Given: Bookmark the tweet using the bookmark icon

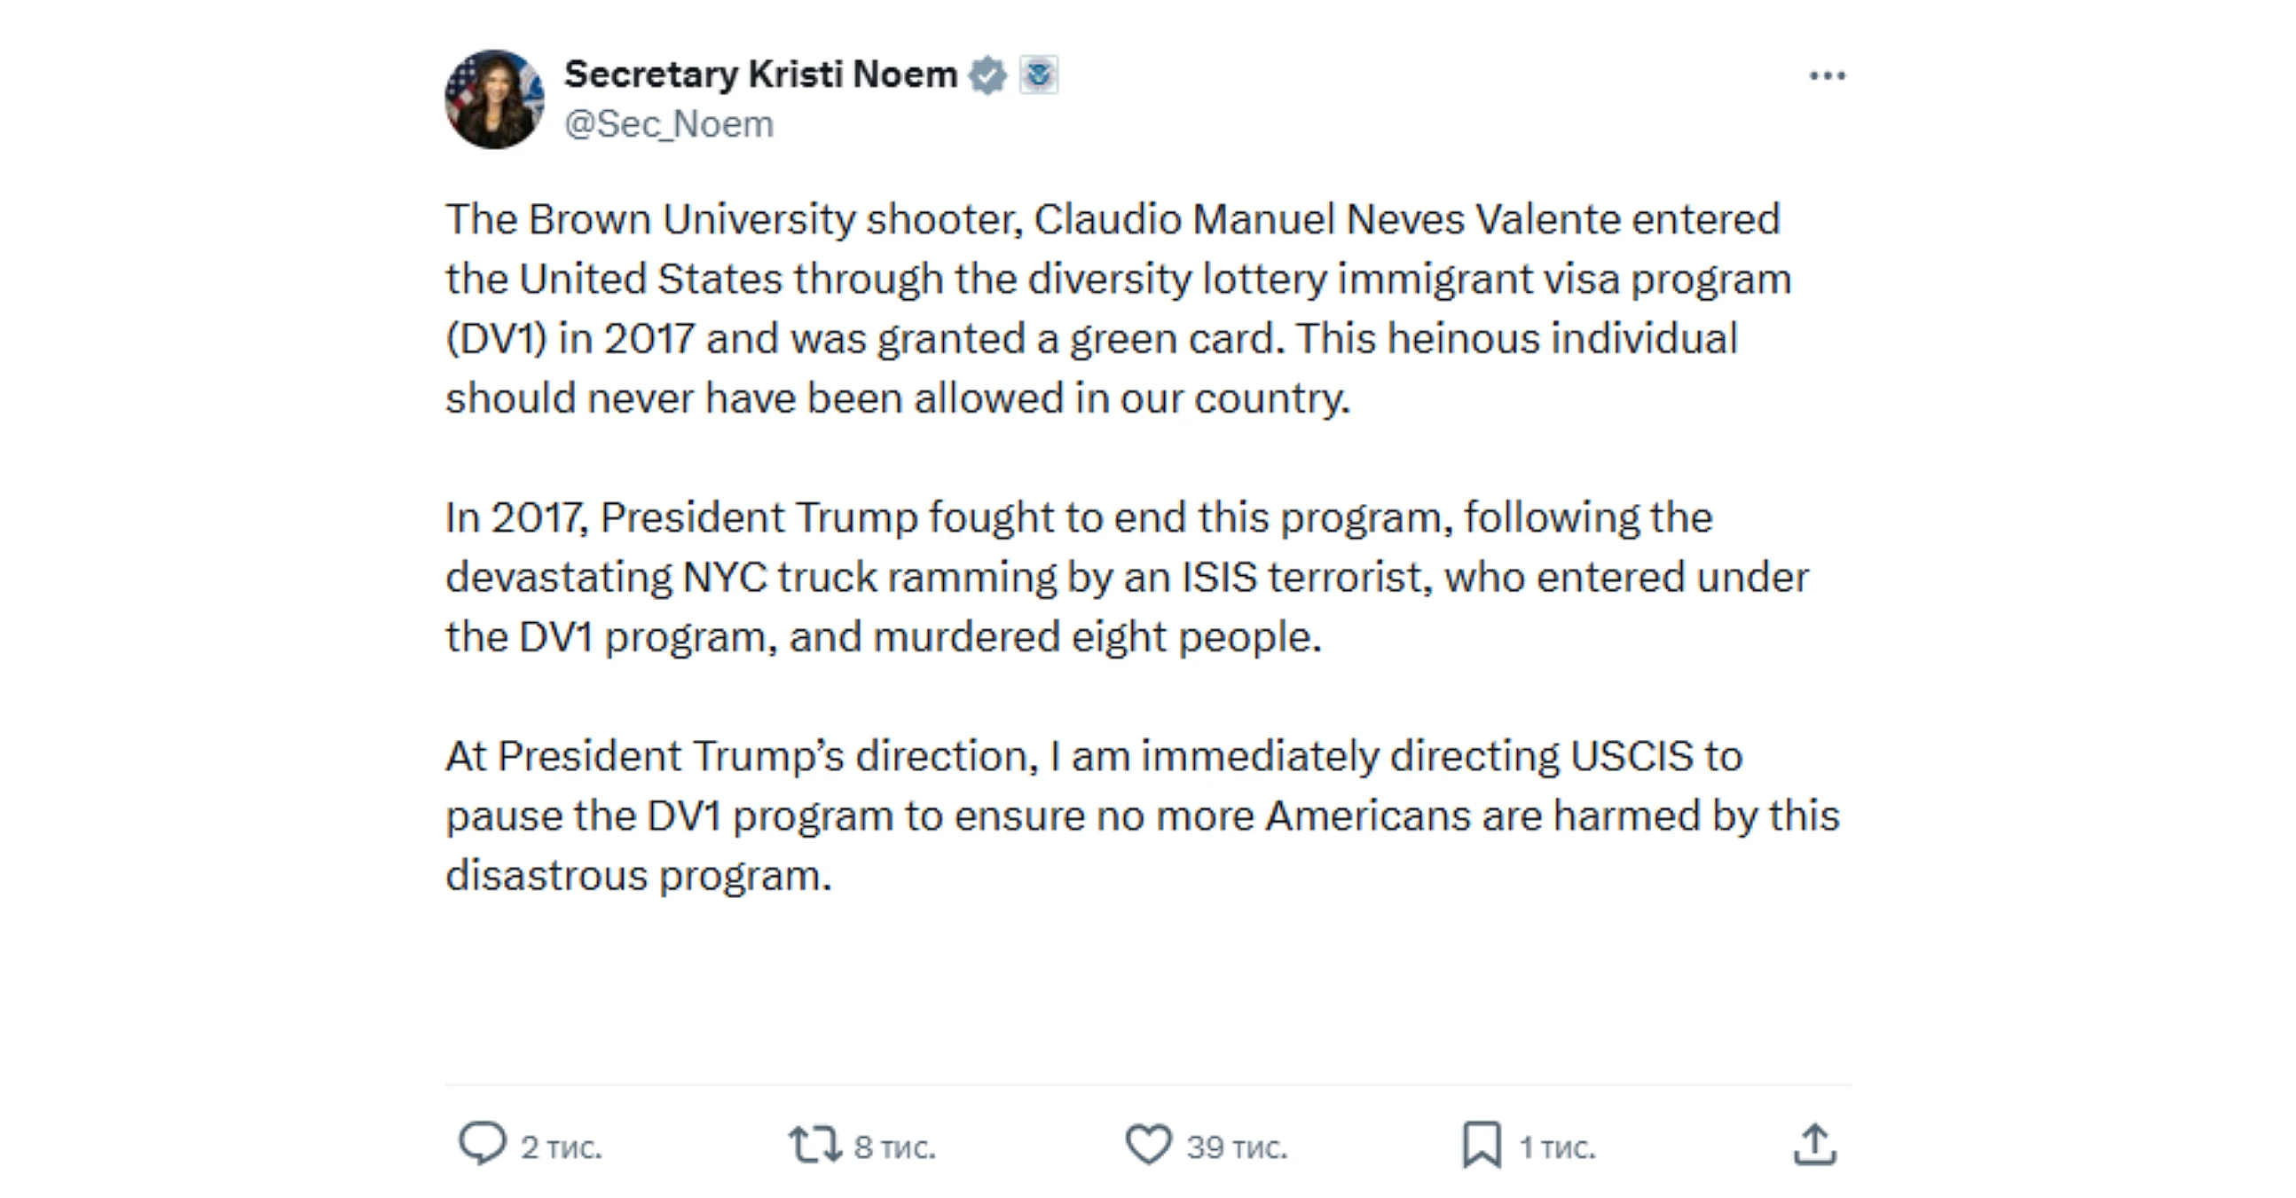Looking at the screenshot, I should click(1482, 1145).
